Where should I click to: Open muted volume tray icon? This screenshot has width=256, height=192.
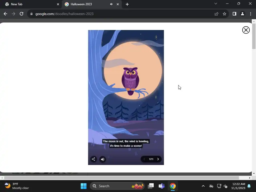pyautogui.click(x=225, y=186)
